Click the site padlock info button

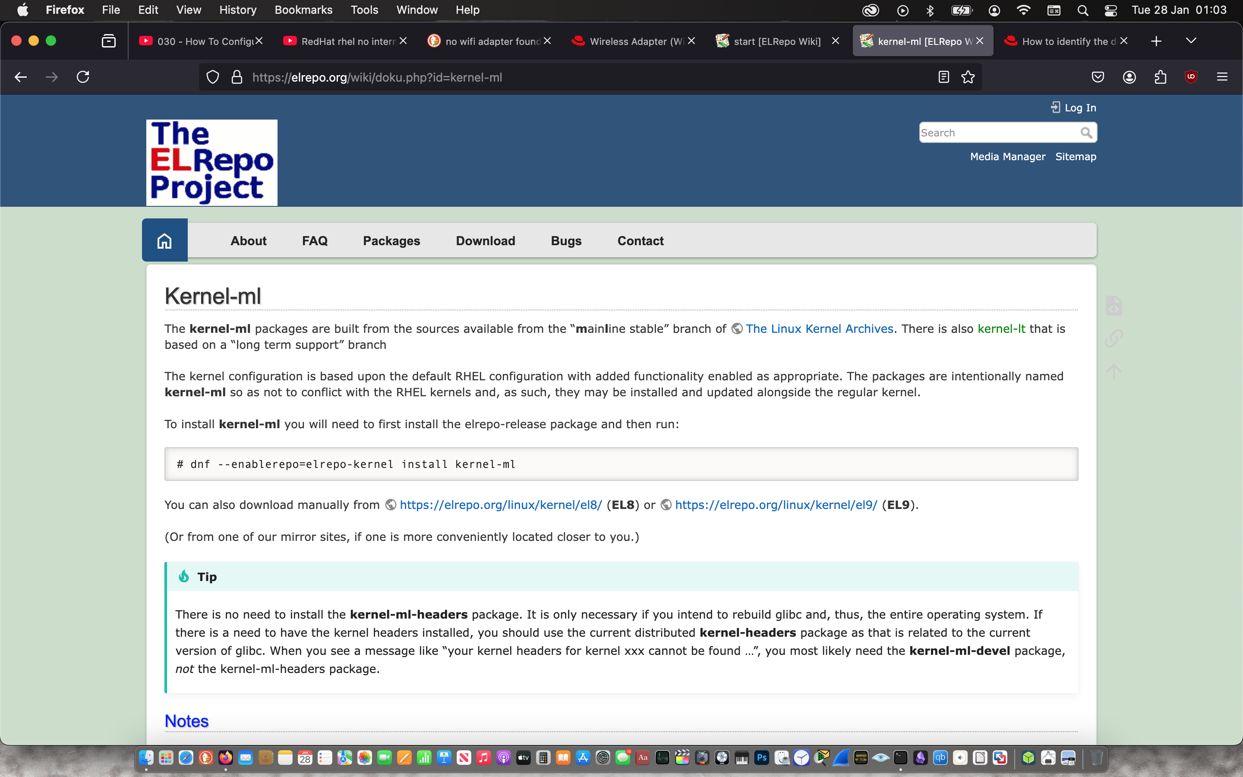237,77
